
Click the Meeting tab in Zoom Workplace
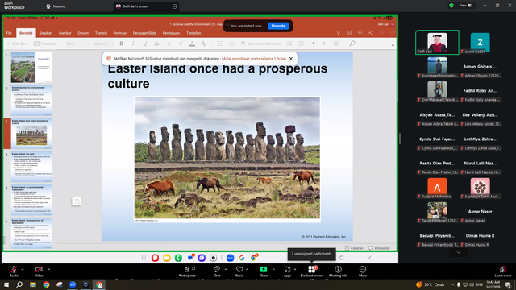[x=56, y=6]
